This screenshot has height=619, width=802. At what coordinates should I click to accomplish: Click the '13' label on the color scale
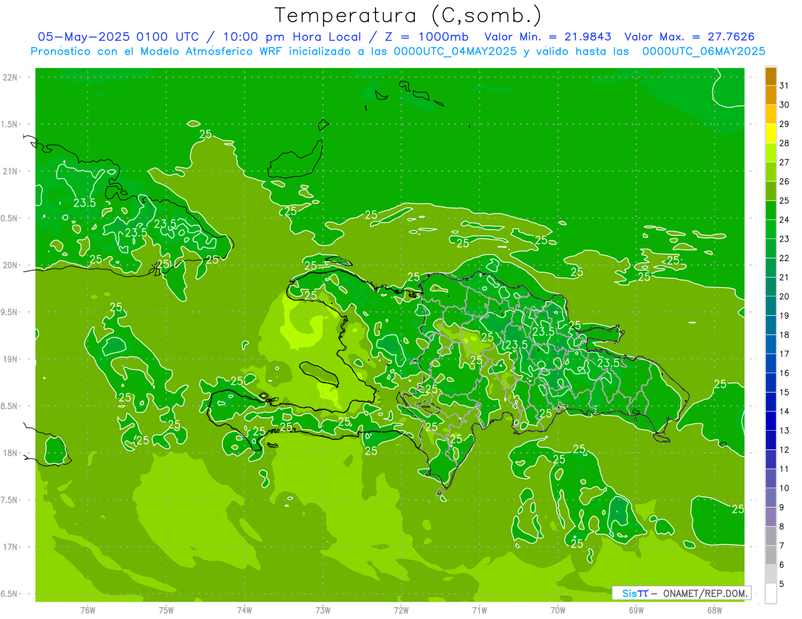pos(784,431)
